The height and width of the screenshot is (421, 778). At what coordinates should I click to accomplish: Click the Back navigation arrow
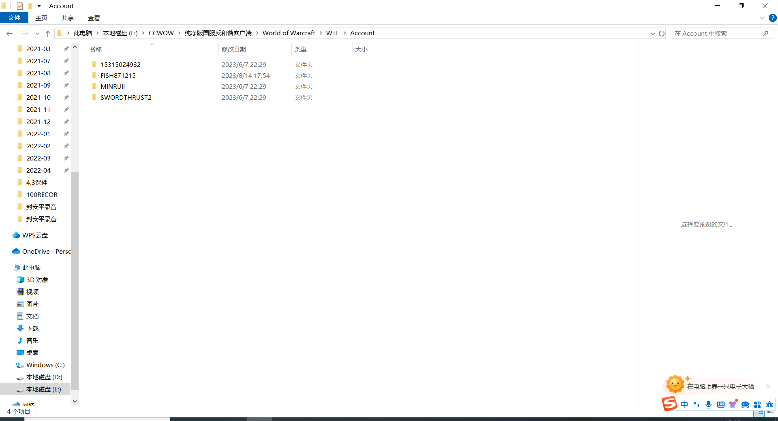(x=10, y=34)
